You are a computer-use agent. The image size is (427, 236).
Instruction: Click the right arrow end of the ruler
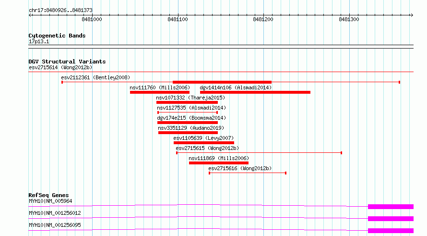[x=412, y=15]
